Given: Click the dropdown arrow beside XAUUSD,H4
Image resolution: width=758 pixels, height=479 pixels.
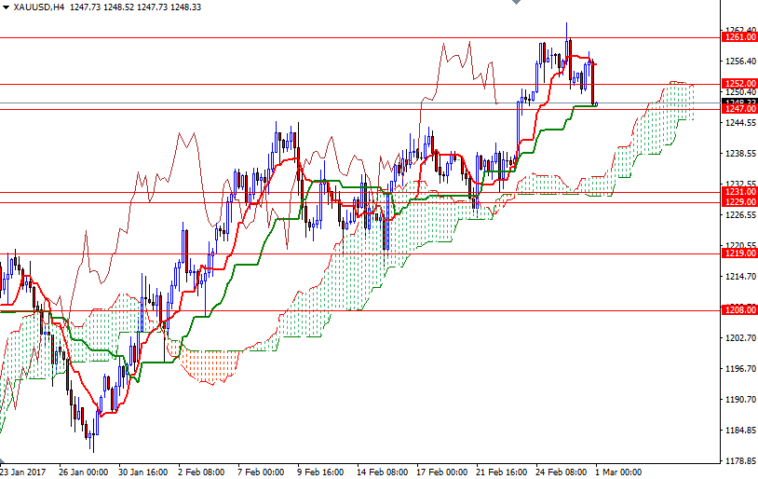Looking at the screenshot, I should coord(6,7).
